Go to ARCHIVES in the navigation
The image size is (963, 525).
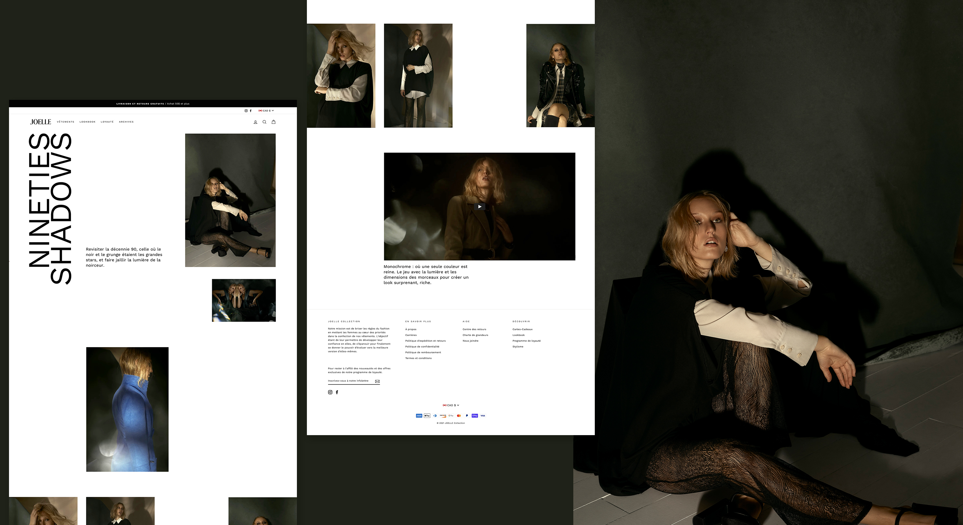(x=126, y=122)
